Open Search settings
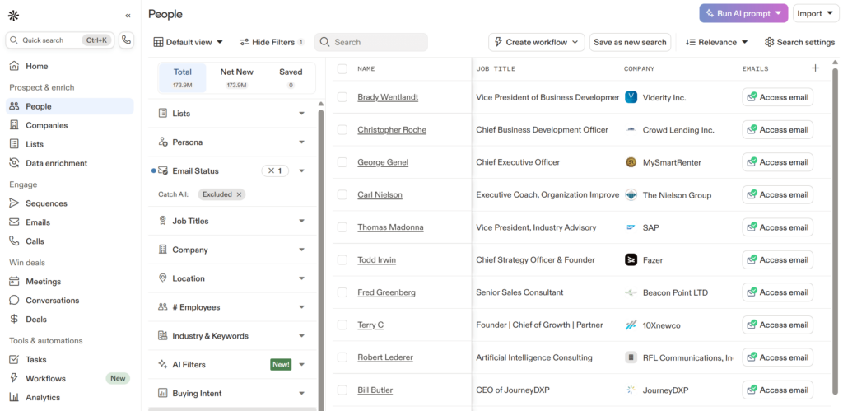Viewport: 843px width, 411px height. click(x=799, y=42)
